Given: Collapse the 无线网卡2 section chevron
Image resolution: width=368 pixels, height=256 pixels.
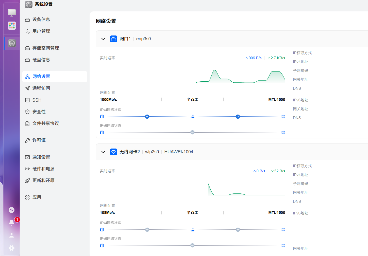Looking at the screenshot, I should 103,152.
